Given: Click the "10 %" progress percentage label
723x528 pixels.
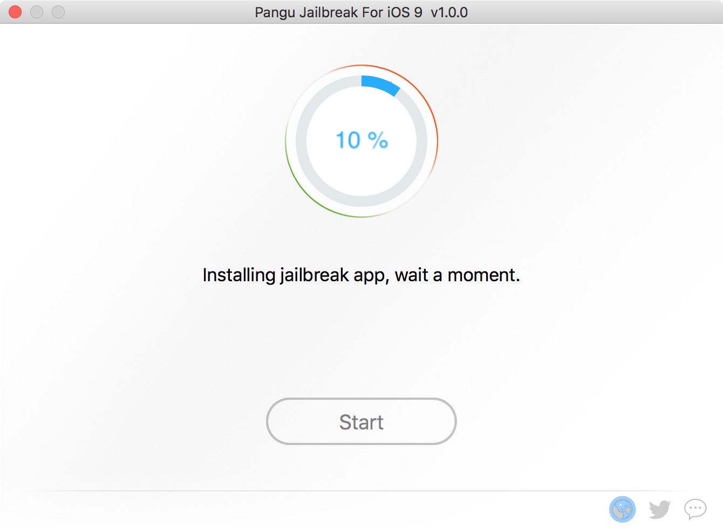Looking at the screenshot, I should click(361, 141).
